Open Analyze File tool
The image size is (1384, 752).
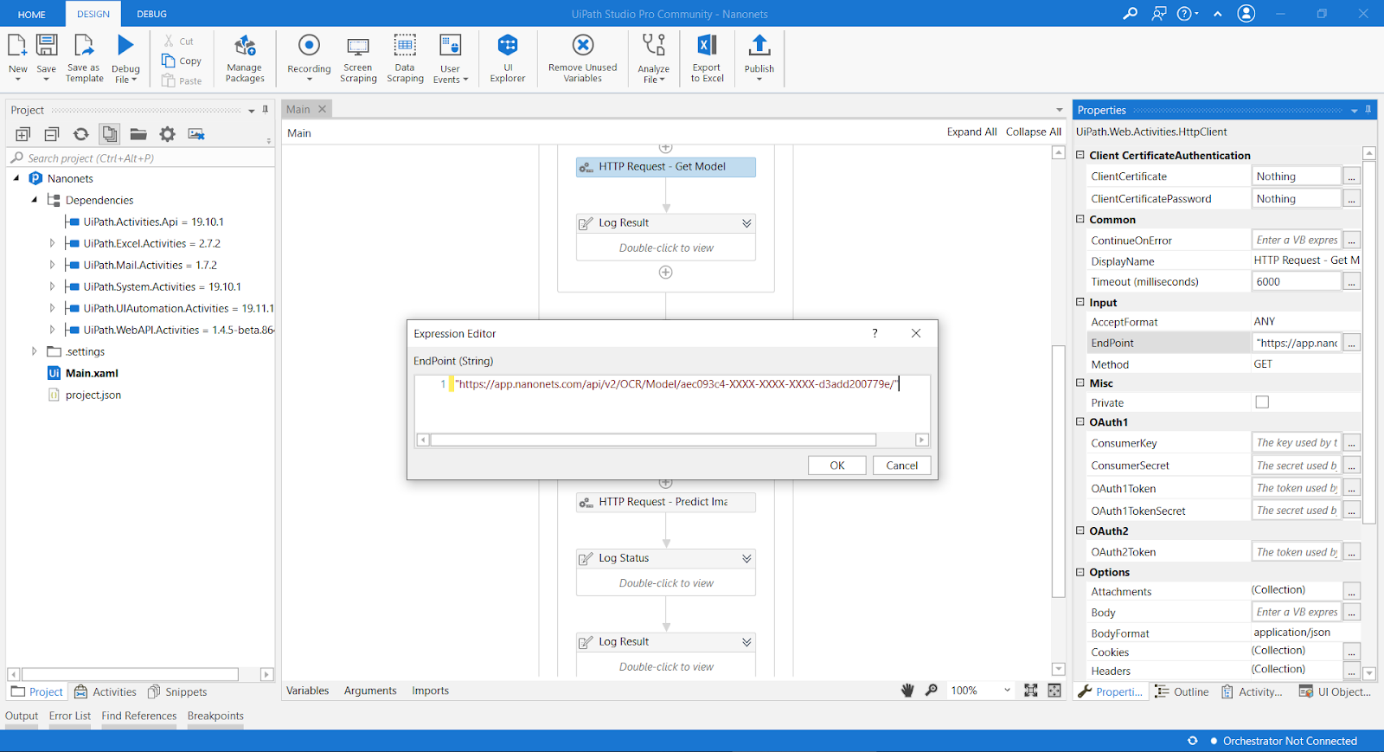(654, 59)
